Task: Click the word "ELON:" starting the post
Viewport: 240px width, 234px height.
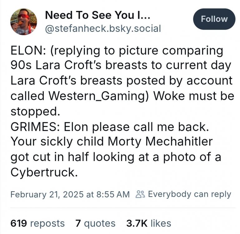Action: pos(27,51)
